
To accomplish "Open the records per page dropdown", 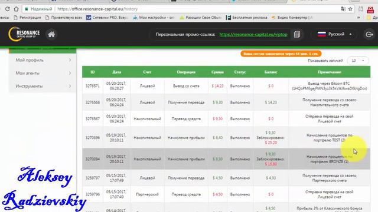I will click(358, 61).
